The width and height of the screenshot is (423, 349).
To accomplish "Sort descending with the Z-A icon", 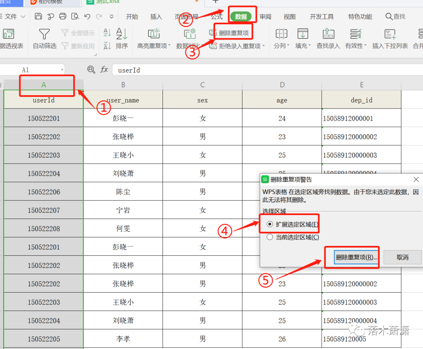I will (107, 45).
